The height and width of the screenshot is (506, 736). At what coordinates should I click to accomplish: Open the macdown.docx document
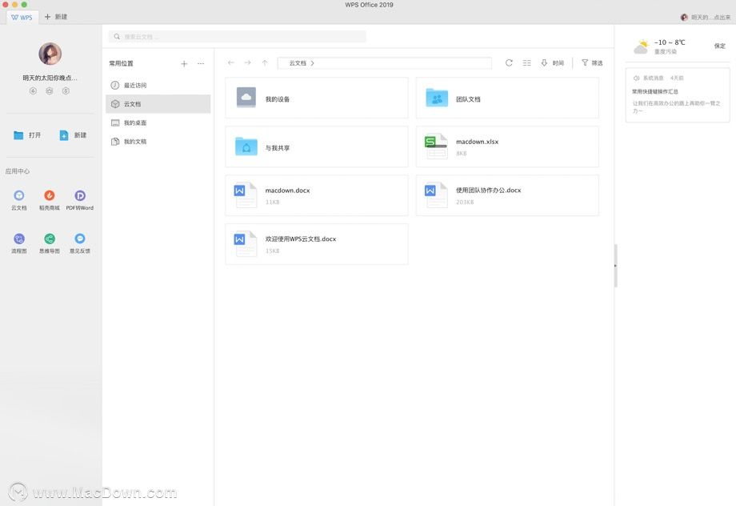[317, 195]
